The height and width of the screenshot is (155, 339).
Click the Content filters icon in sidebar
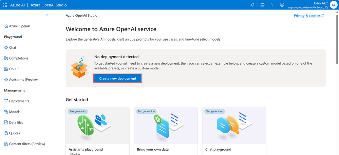pyautogui.click(x=6, y=144)
